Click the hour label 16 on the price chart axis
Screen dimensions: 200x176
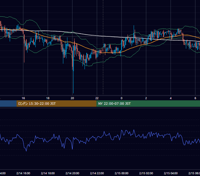pos(23,98)
